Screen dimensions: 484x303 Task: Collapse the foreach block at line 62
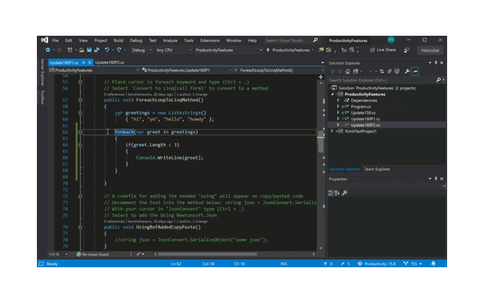coord(79,132)
